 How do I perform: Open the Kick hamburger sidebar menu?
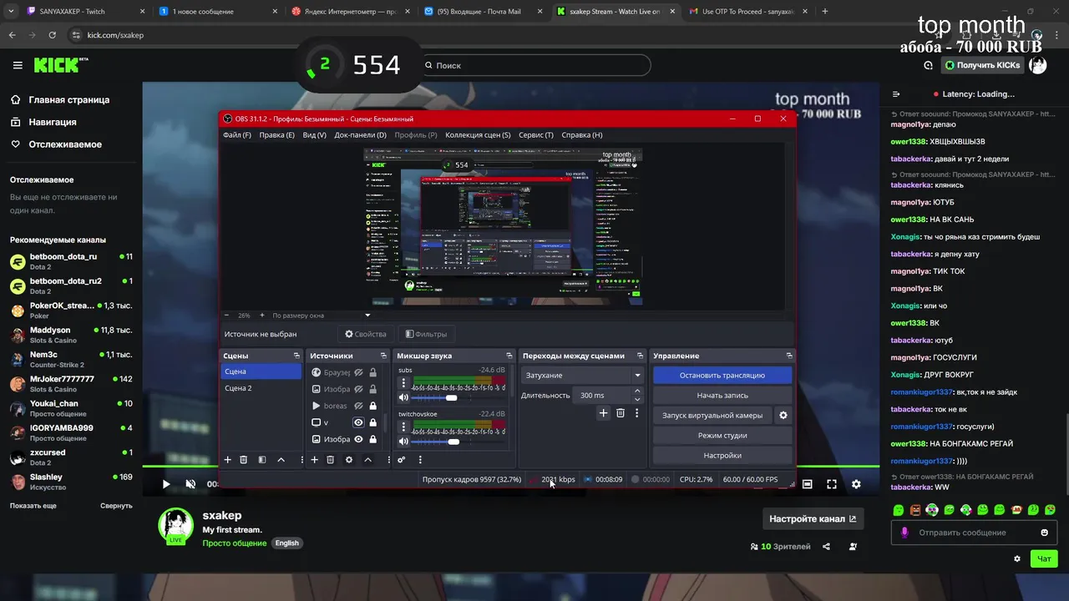[x=18, y=65]
